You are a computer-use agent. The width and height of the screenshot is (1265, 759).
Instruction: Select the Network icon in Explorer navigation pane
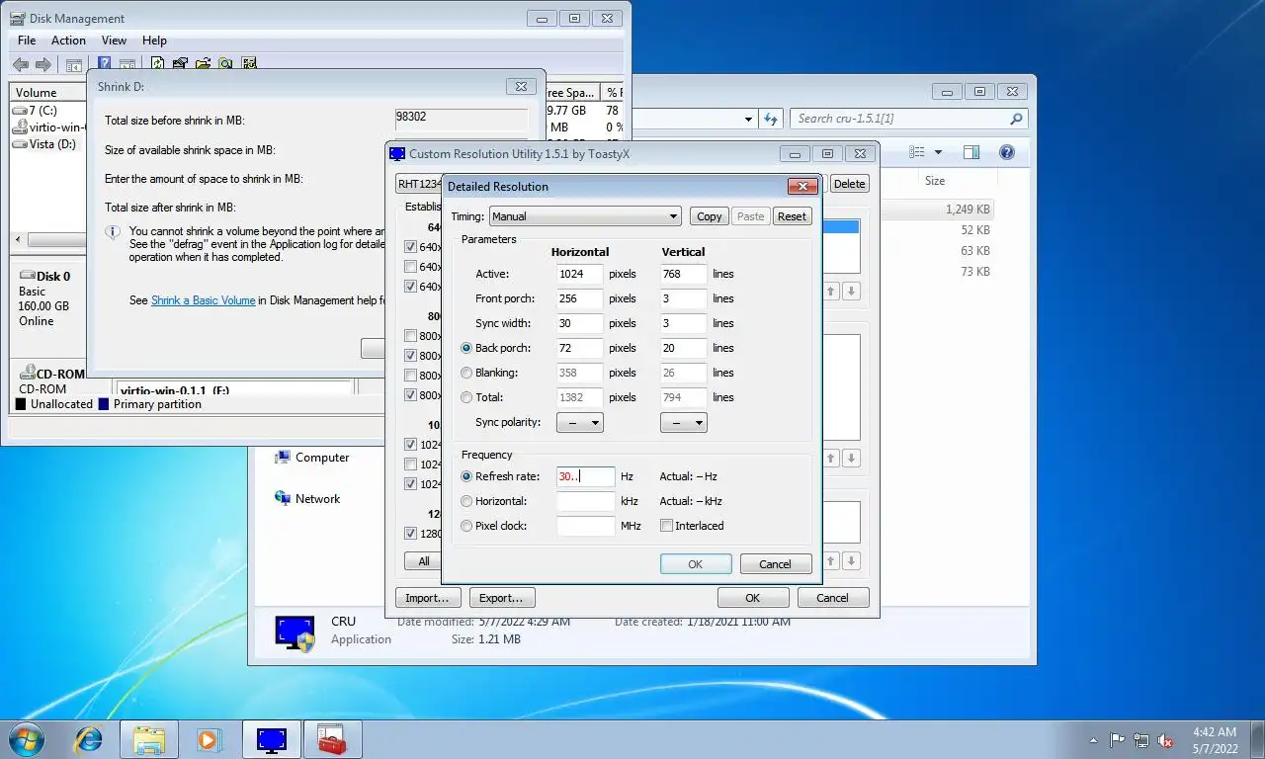coord(283,498)
